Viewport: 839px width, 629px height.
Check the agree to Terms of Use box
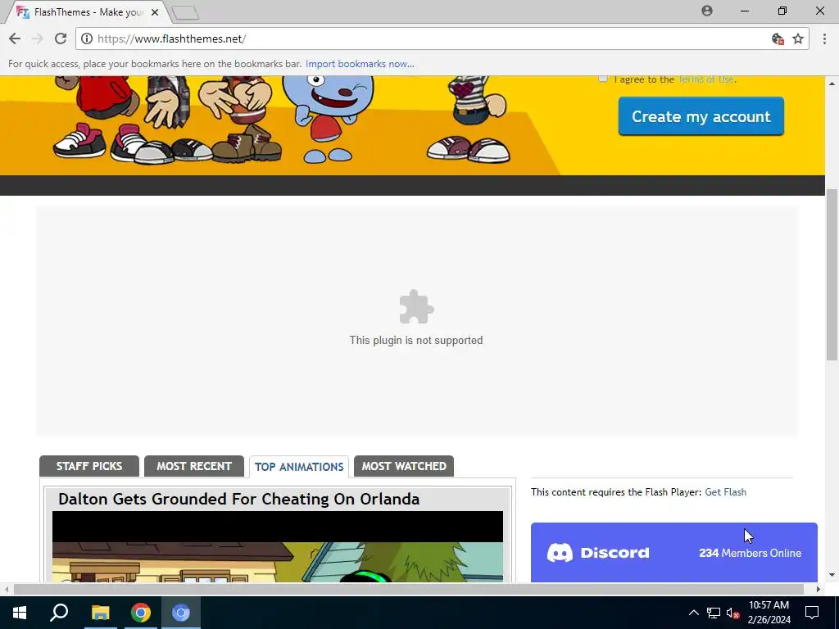click(x=603, y=78)
